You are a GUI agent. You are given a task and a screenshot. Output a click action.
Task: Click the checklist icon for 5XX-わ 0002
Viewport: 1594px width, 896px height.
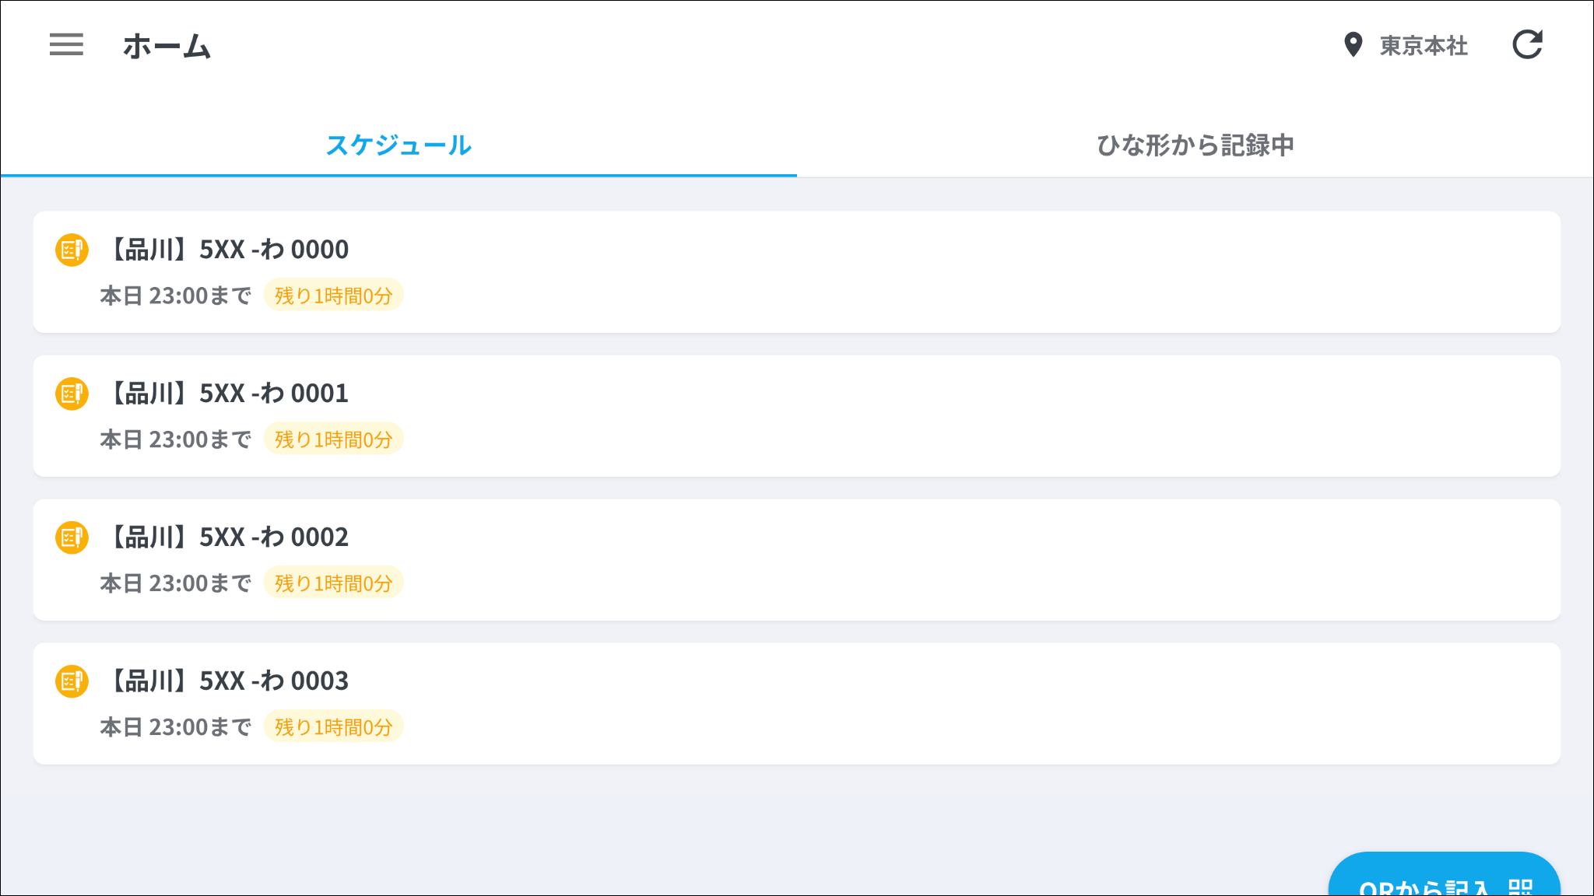72,537
